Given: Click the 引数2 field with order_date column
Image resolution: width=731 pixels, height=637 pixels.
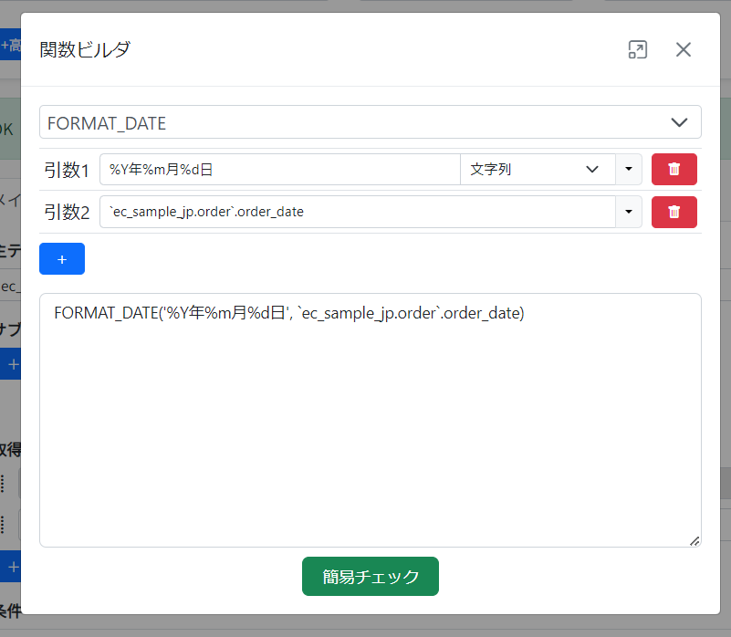Looking at the screenshot, I should (357, 212).
